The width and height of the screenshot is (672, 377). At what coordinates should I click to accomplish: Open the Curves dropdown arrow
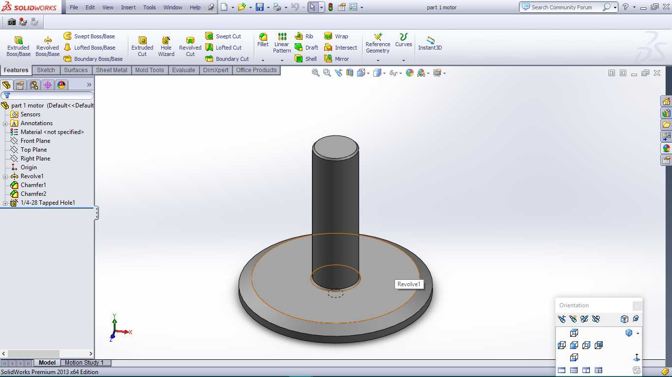[x=403, y=60]
